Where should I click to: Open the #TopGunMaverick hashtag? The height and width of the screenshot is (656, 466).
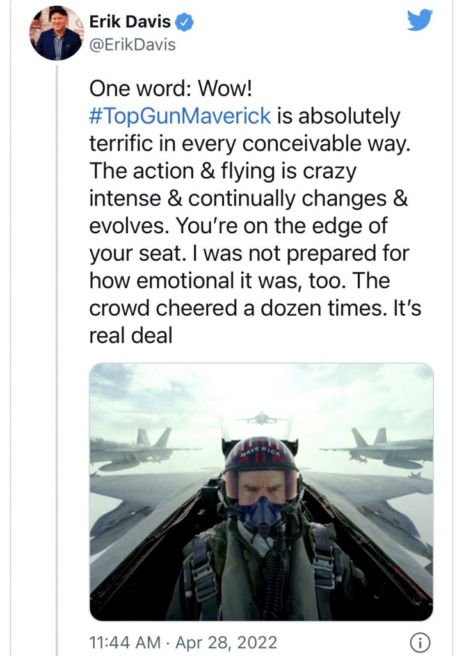181,117
